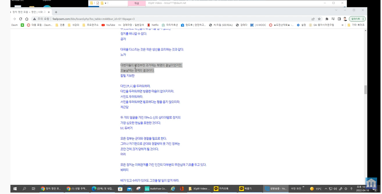Expand hidden bookmarks with the » chevron
This screenshot has height=194, width=382.
(x=342, y=25)
